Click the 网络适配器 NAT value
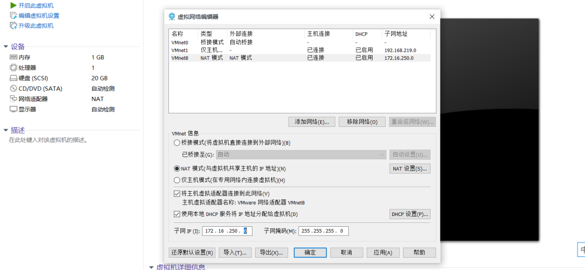This screenshot has height=270, width=585. coord(97,99)
